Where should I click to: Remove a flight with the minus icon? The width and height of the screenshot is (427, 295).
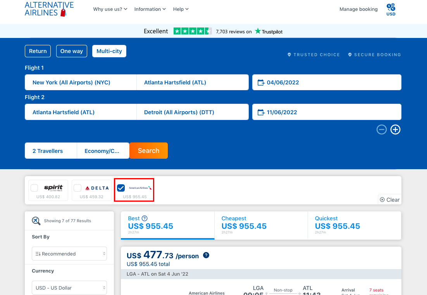382,130
